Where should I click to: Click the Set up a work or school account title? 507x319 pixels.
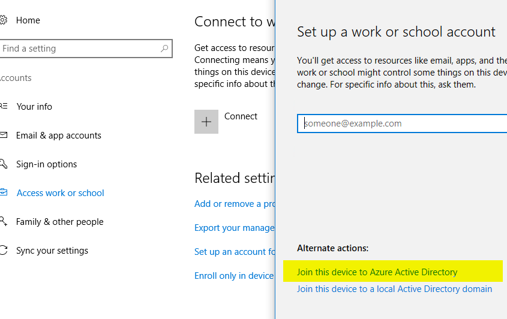coord(396,32)
